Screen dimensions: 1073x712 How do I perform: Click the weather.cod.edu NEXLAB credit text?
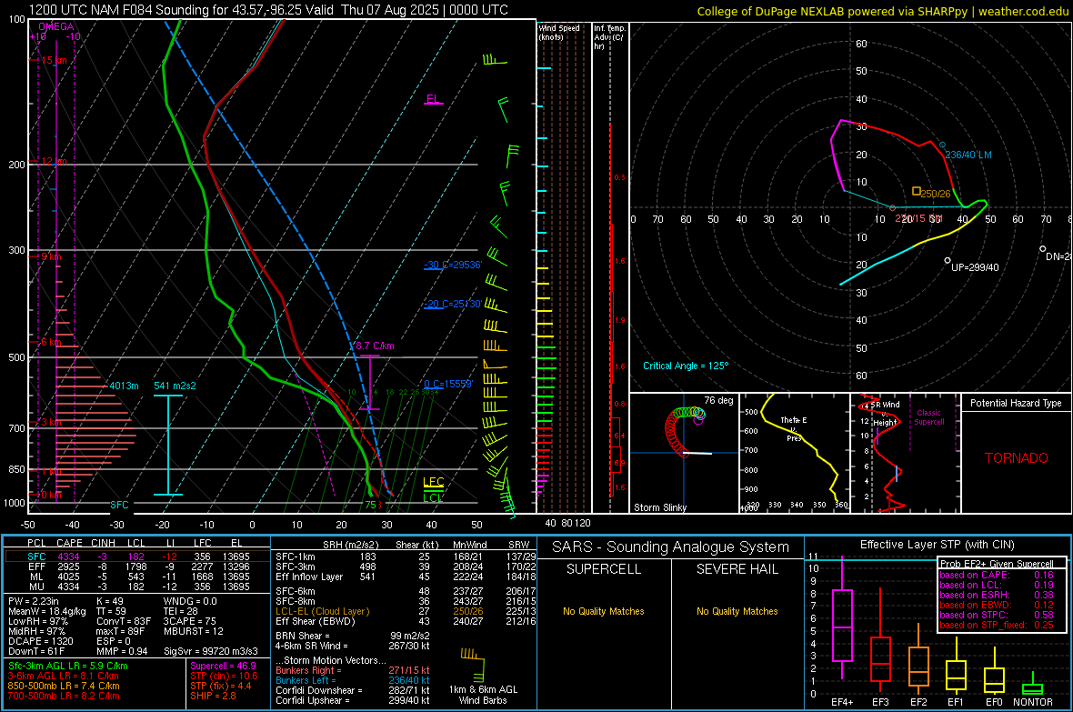pos(882,12)
